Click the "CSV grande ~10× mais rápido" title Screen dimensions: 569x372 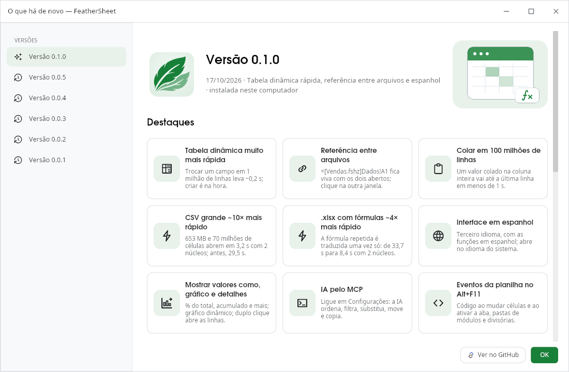click(x=223, y=222)
